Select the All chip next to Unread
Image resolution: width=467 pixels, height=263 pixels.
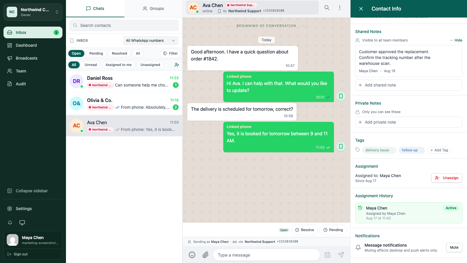pos(74,65)
